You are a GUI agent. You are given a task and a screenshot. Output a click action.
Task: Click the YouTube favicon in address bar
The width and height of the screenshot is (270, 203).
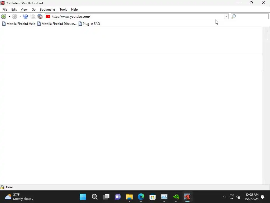click(x=48, y=16)
